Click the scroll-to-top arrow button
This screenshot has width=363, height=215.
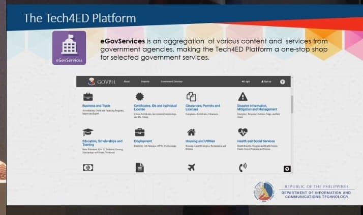coord(287,168)
